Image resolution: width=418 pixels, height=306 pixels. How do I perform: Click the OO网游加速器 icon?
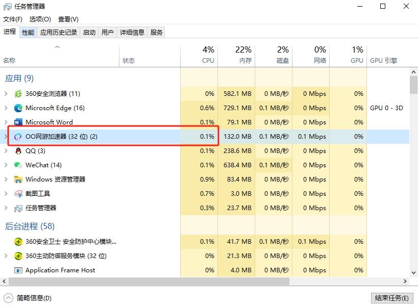click(18, 137)
